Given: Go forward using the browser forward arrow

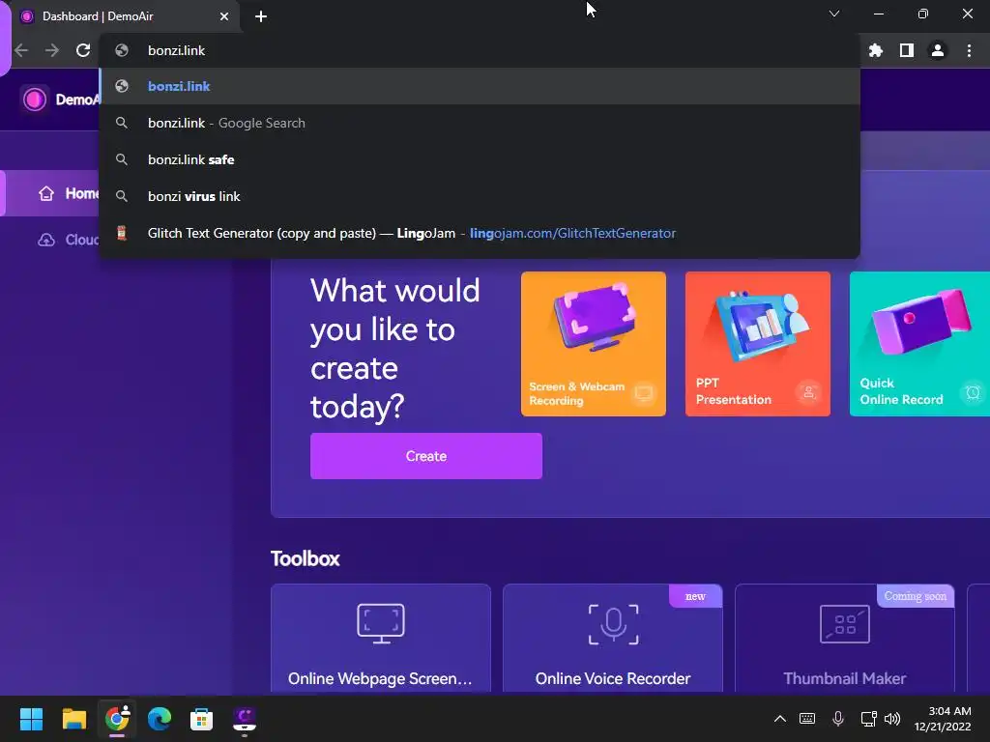Looking at the screenshot, I should click(52, 50).
